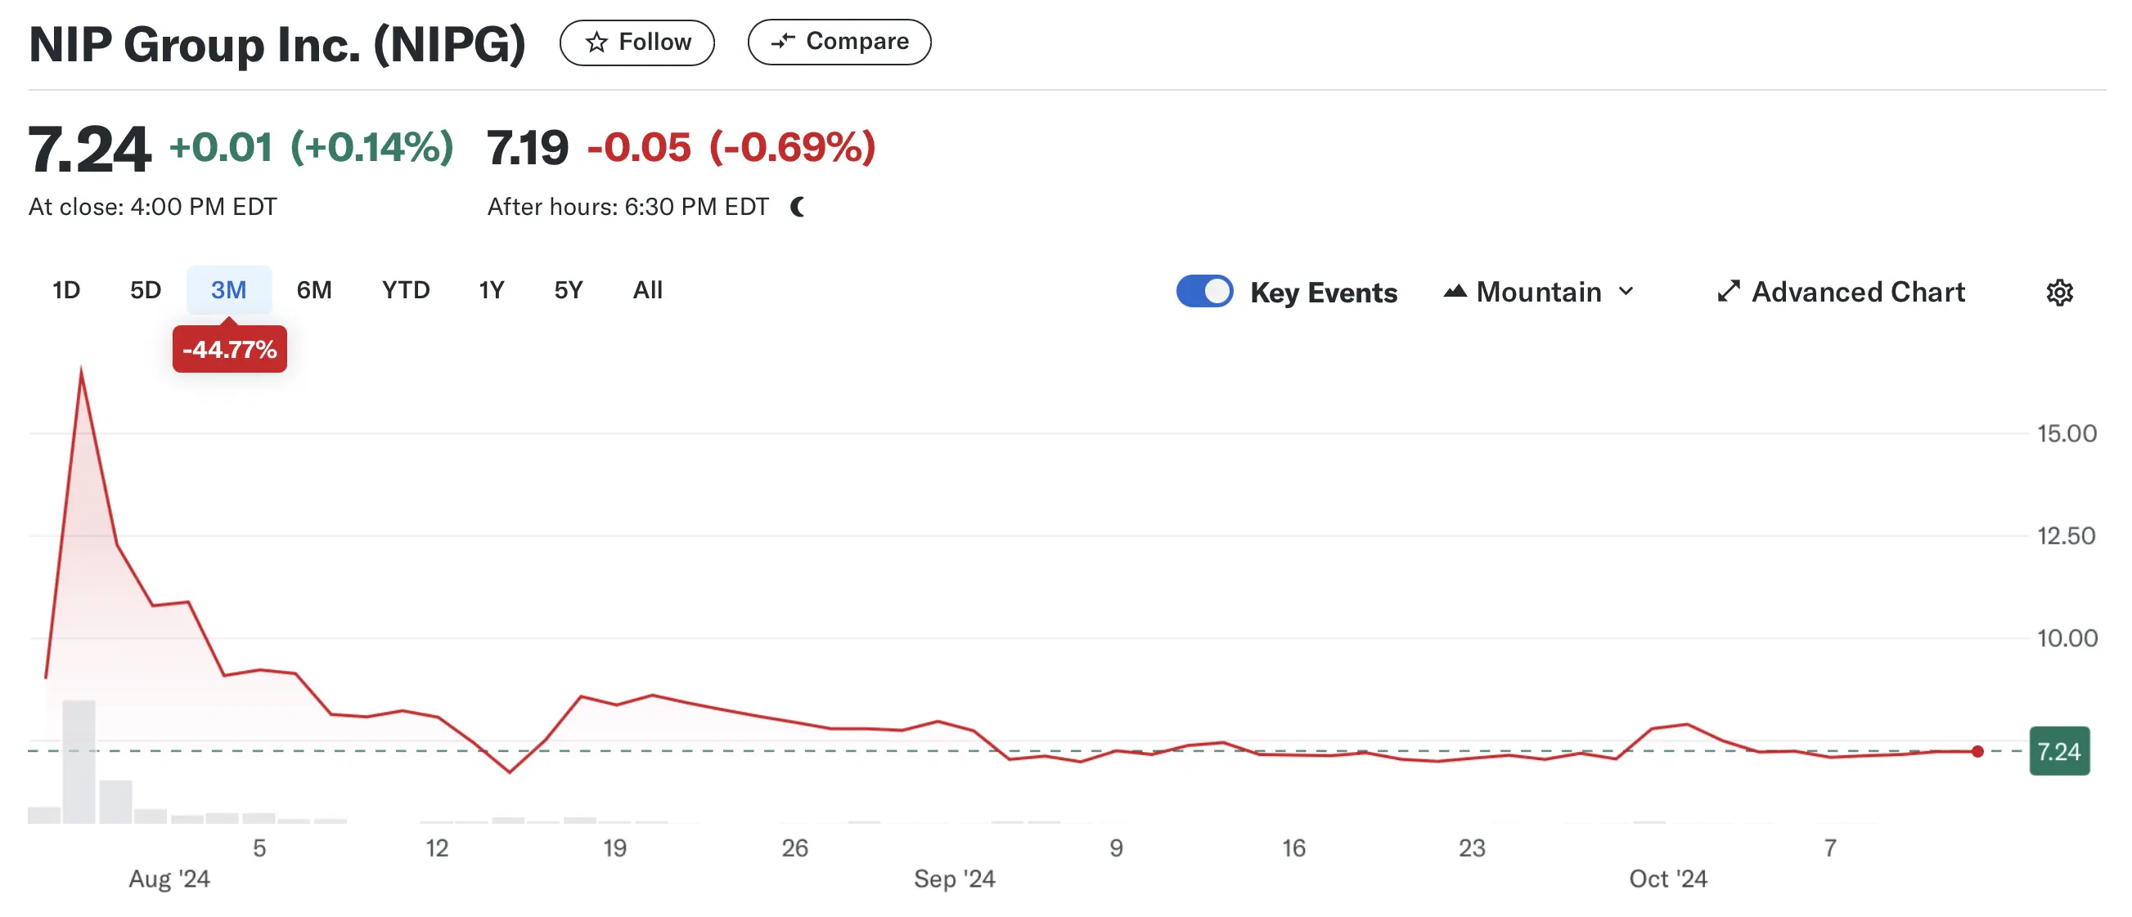The height and width of the screenshot is (917, 2132).
Task: Open the Advanced Chart link
Action: [1841, 292]
